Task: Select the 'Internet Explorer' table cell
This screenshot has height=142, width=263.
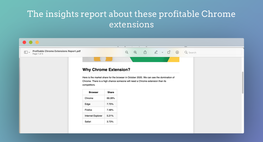Action: pyautogui.click(x=93, y=116)
